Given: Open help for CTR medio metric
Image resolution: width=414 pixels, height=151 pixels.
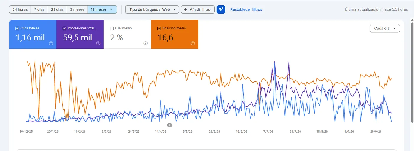Looking at the screenshot, I should 145,43.
